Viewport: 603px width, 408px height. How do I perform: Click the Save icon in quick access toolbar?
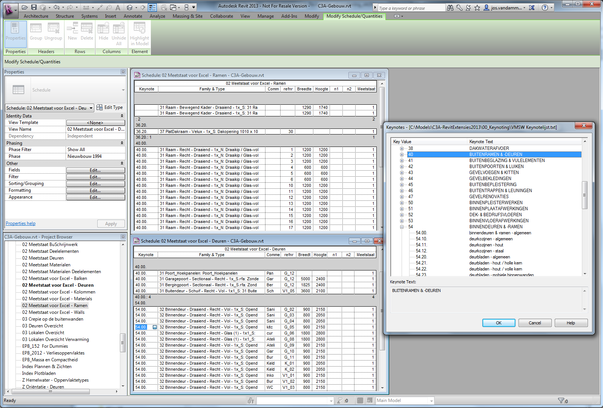pyautogui.click(x=34, y=7)
